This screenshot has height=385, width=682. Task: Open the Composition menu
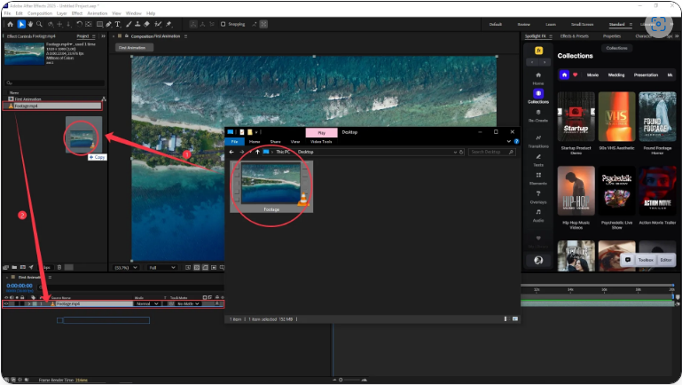[x=40, y=13]
